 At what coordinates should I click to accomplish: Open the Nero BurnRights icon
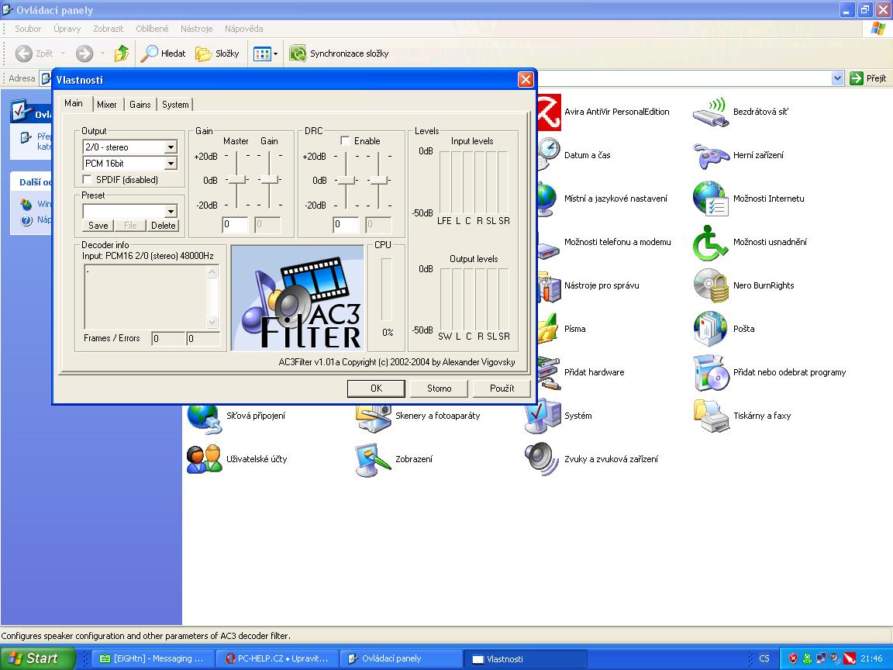709,285
